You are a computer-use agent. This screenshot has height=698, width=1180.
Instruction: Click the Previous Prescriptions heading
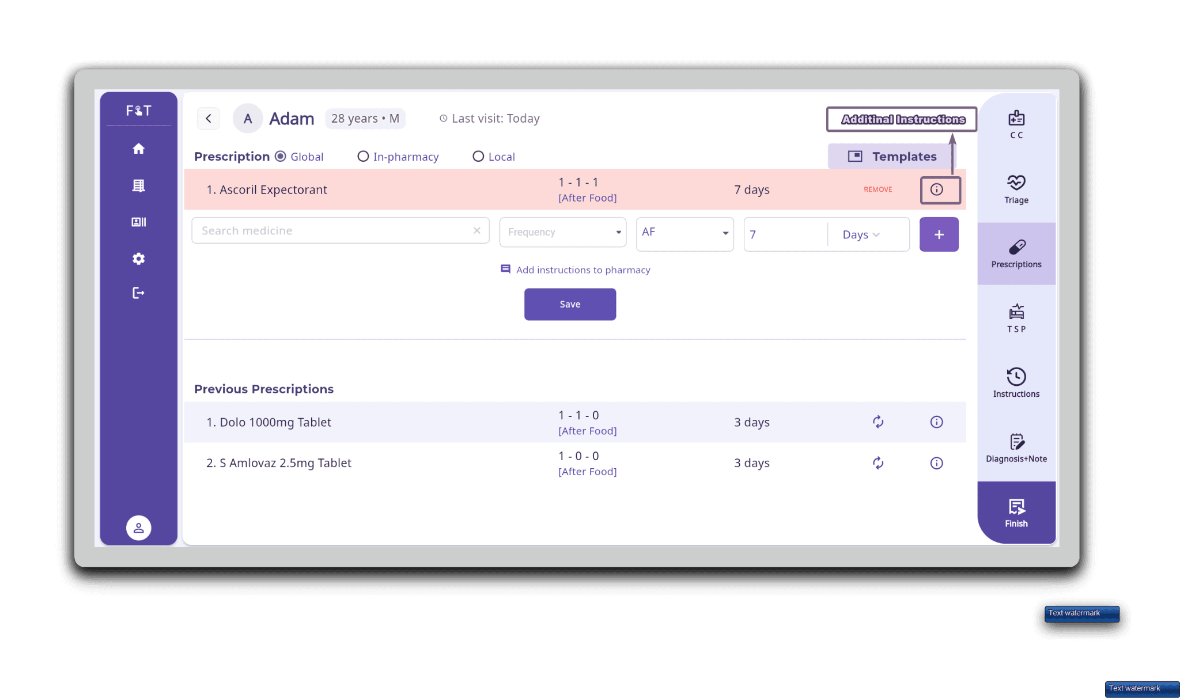tap(264, 389)
